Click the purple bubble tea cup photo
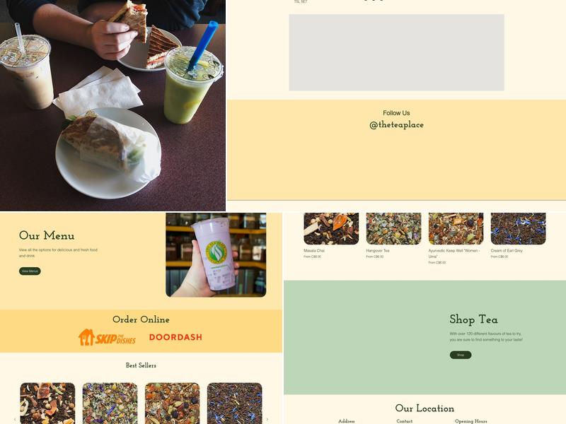The height and width of the screenshot is (424, 566). (216, 254)
